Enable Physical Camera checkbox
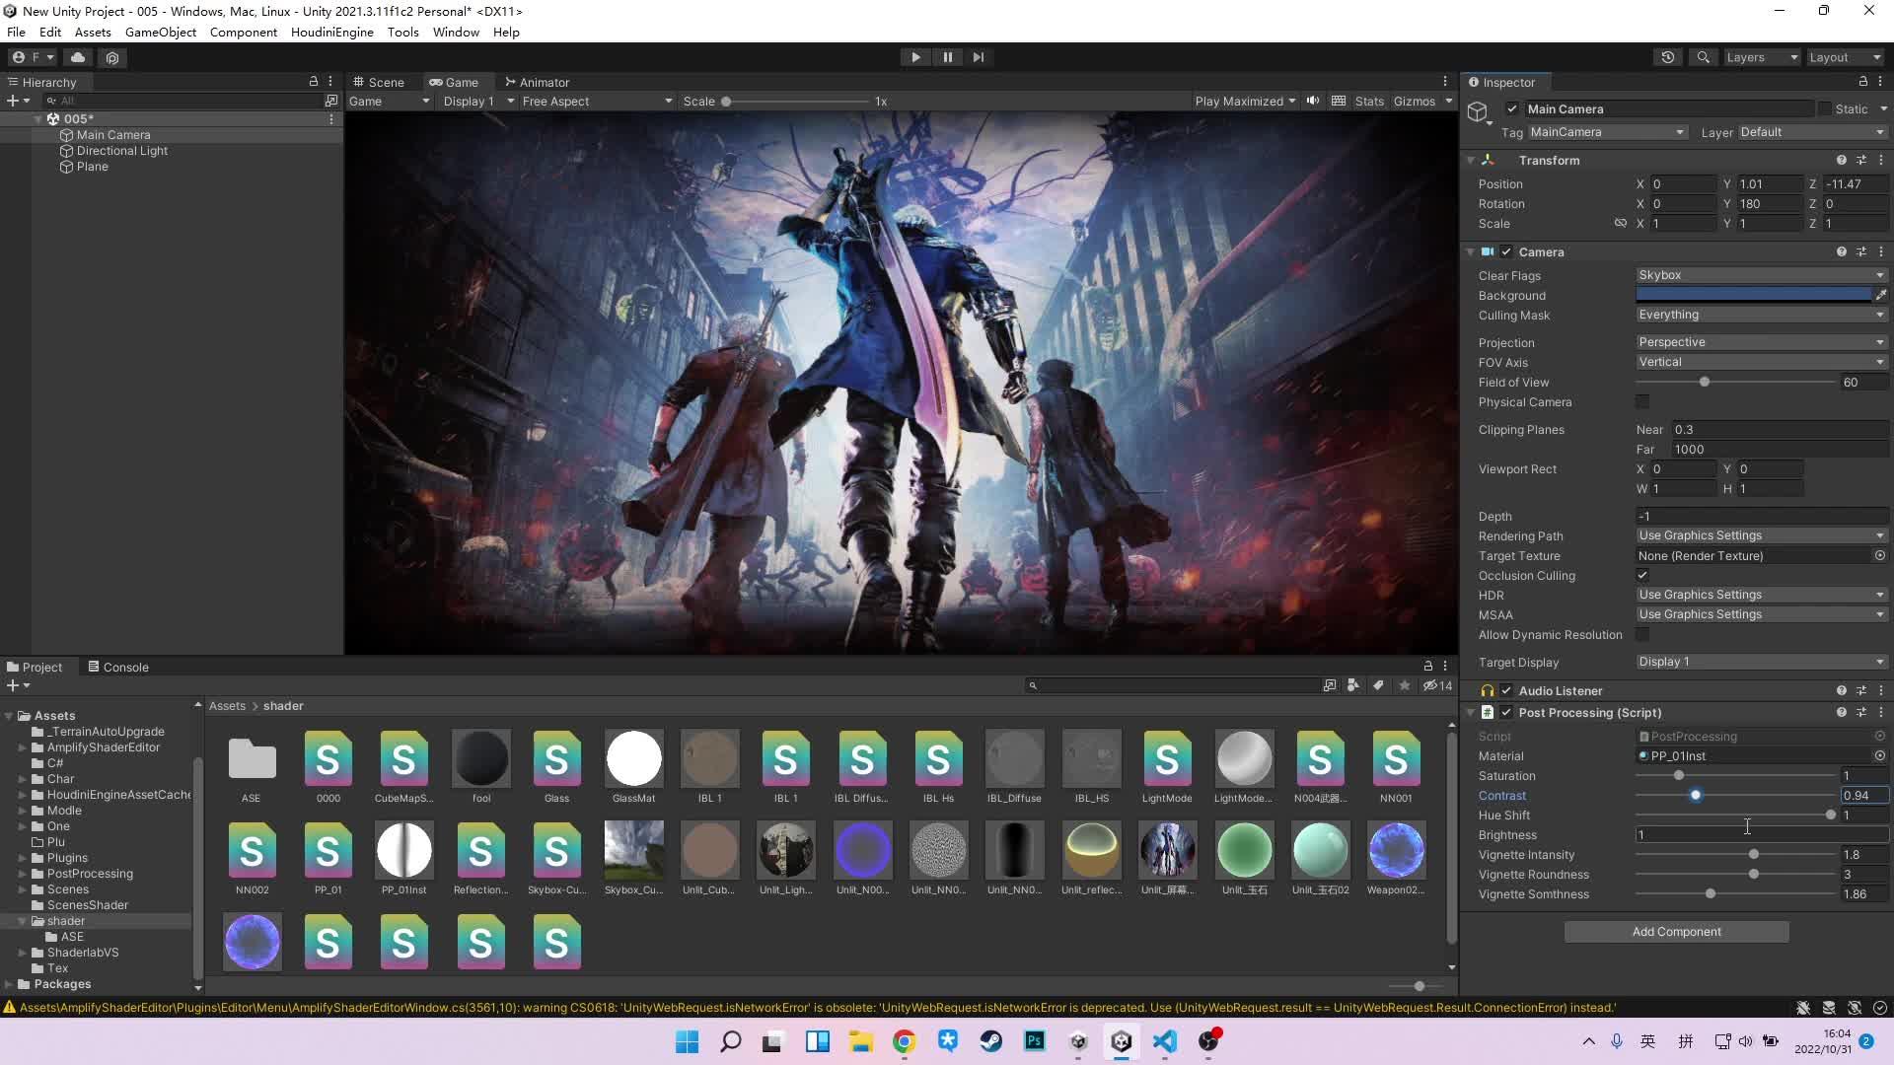Screen dimensions: 1894x1065 click(x=1642, y=401)
